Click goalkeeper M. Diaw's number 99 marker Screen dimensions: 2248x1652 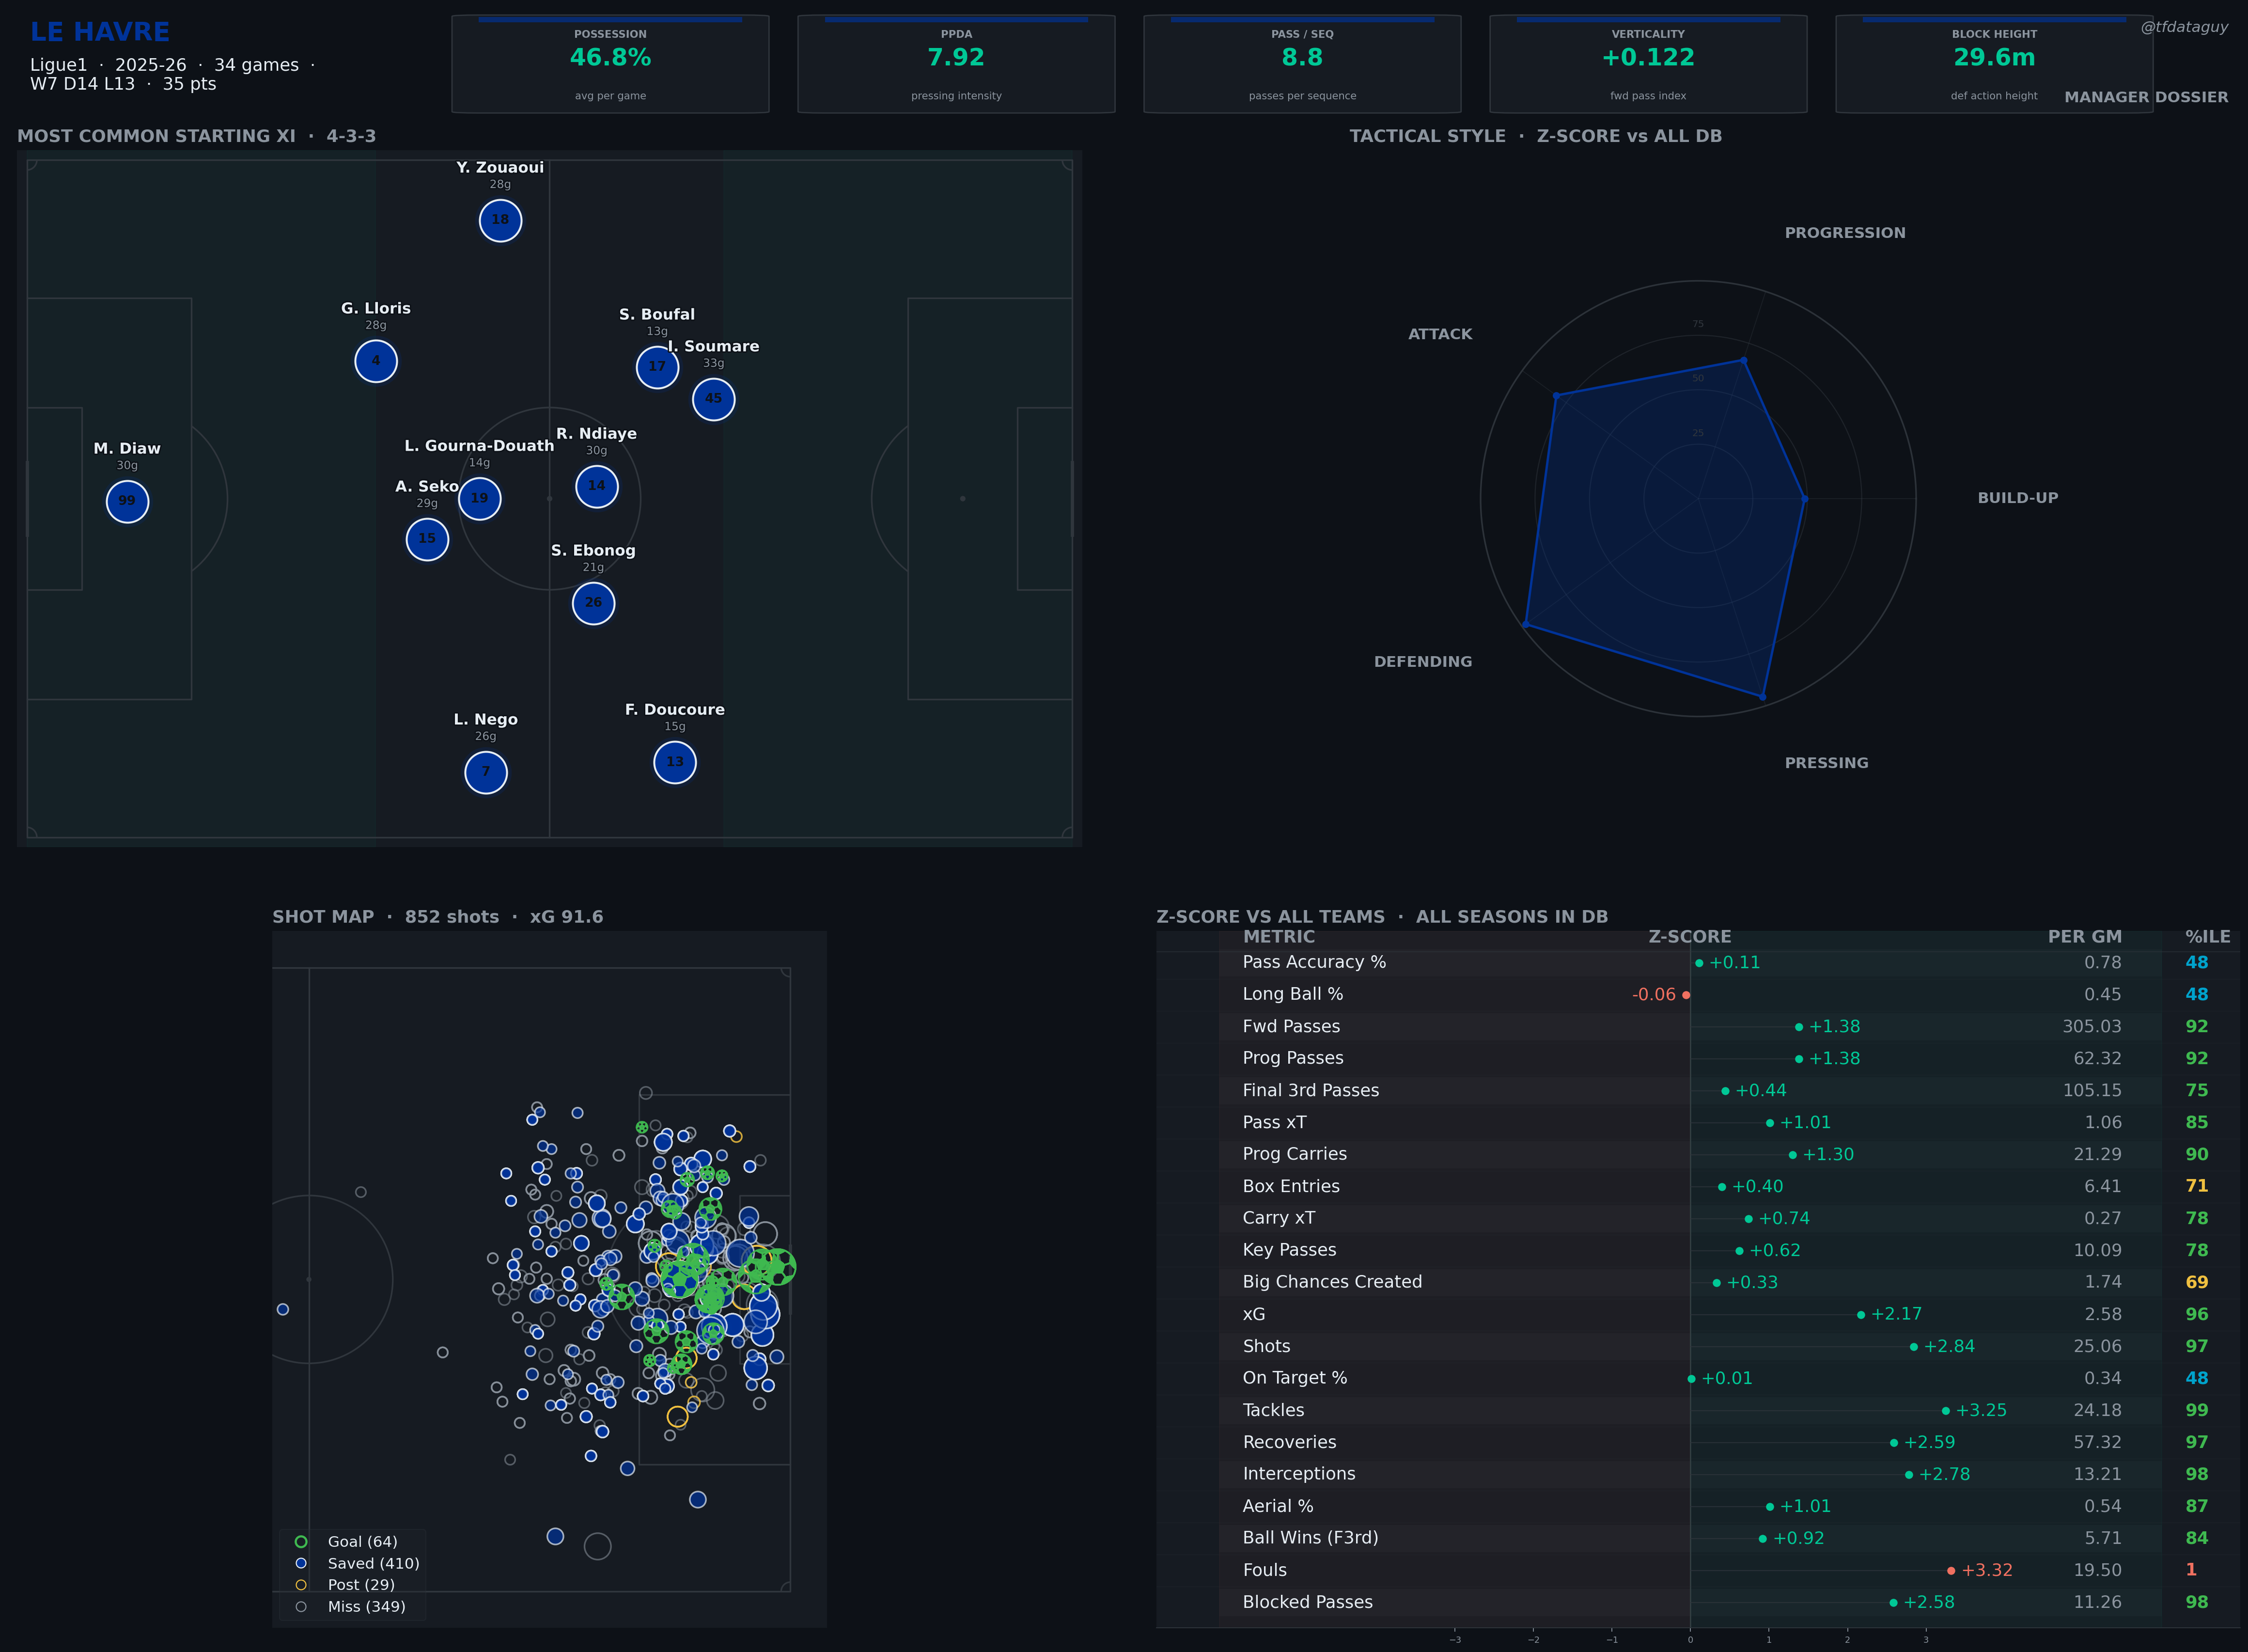(x=127, y=501)
